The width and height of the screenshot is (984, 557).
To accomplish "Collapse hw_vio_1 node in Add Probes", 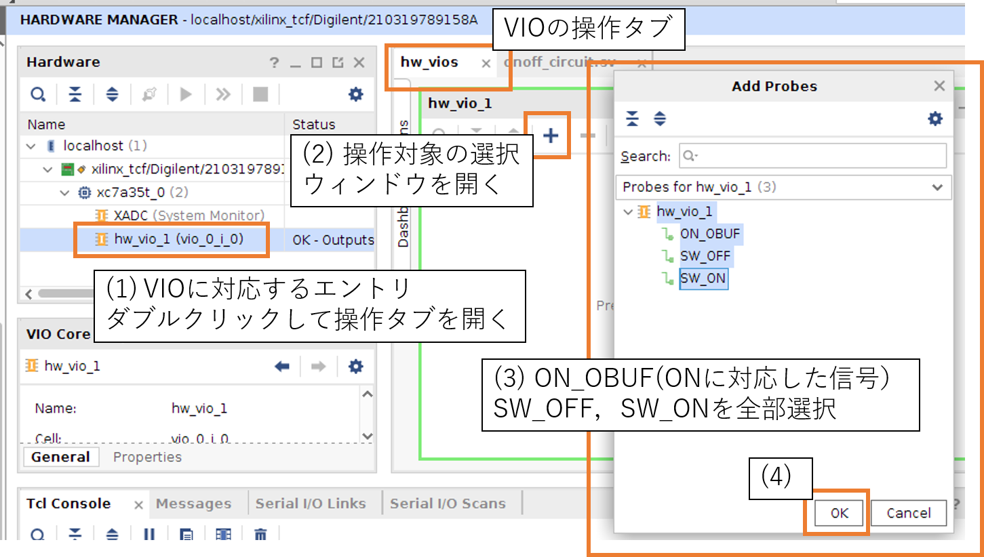I will click(628, 212).
